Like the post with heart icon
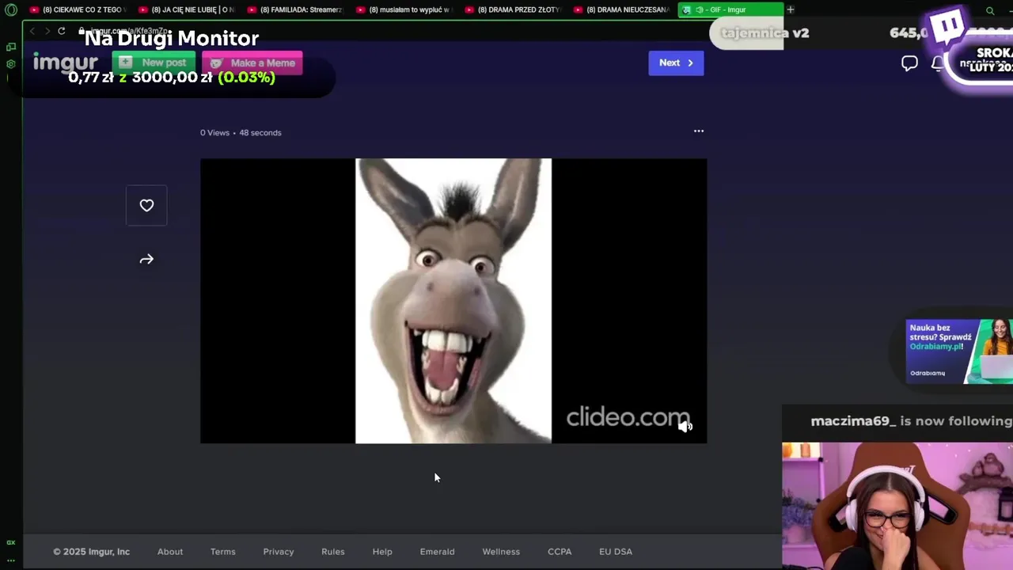The image size is (1013, 570). [x=146, y=205]
